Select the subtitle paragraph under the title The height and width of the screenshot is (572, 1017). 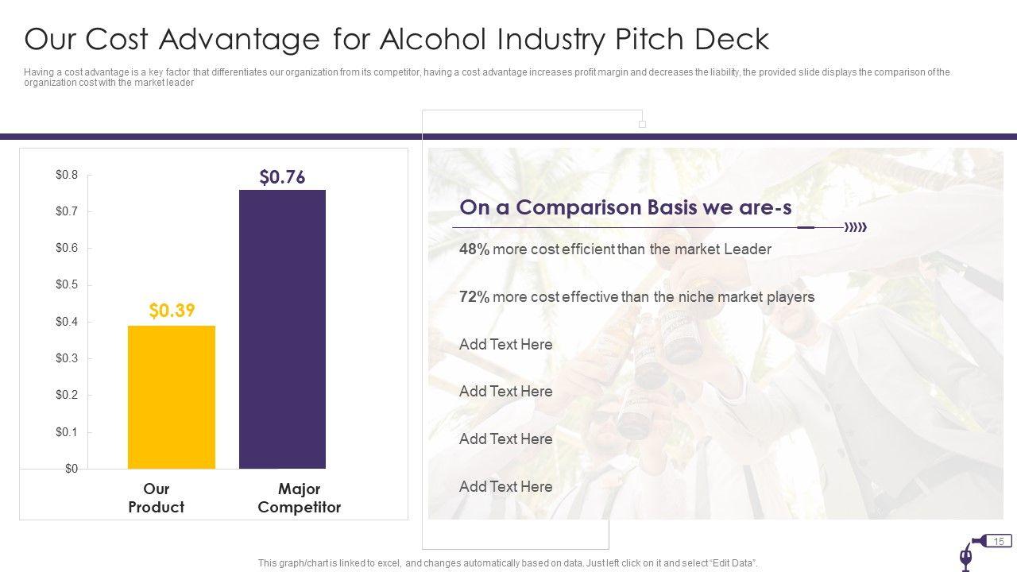pyautogui.click(x=486, y=77)
